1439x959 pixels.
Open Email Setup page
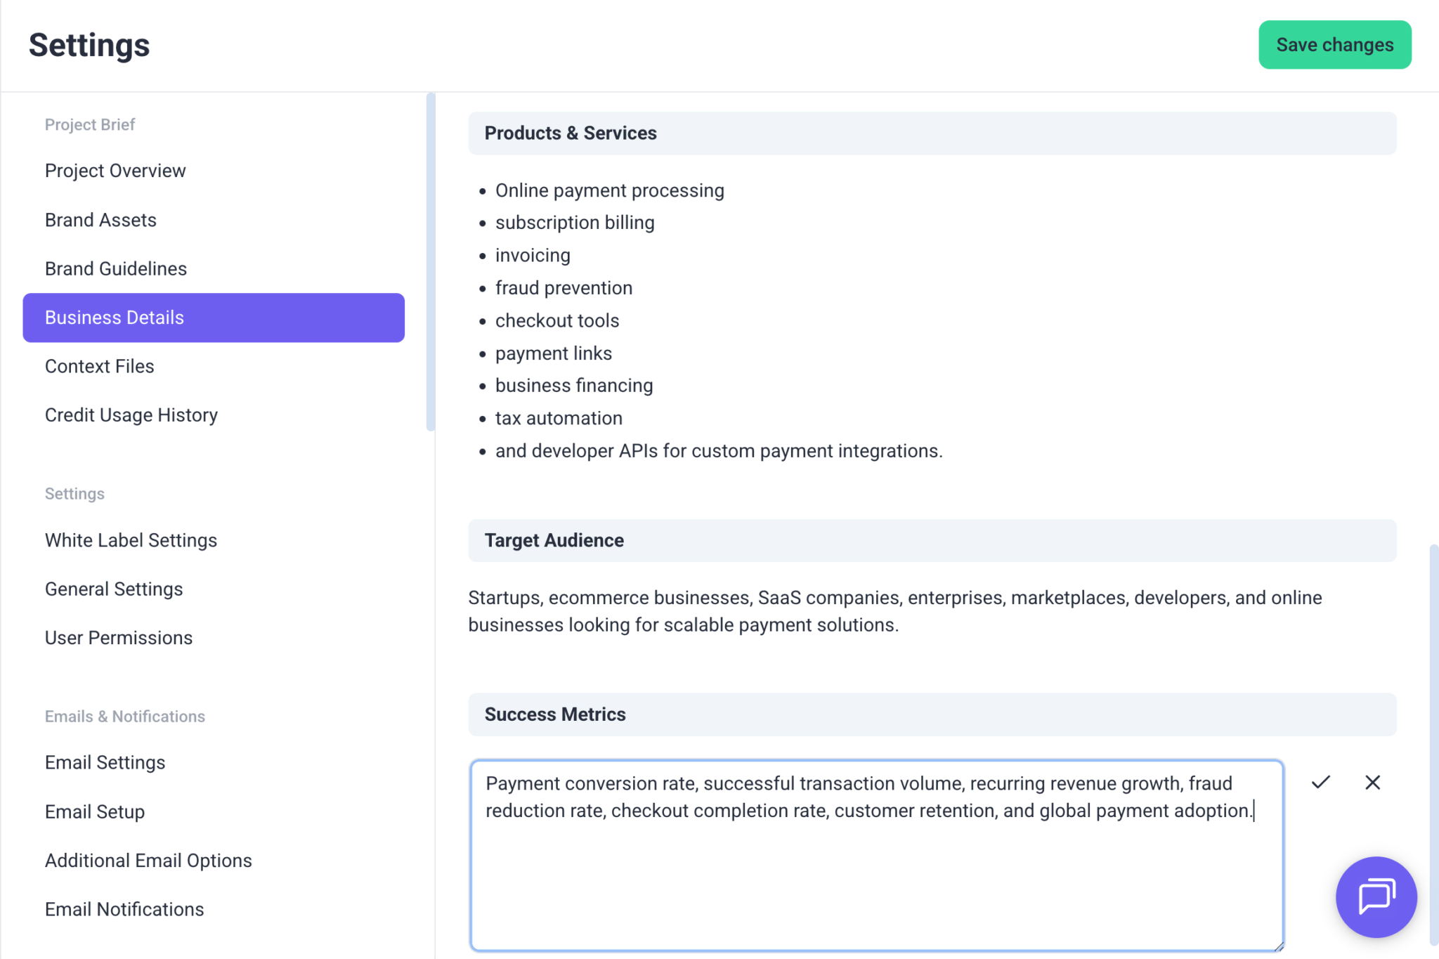tap(95, 811)
